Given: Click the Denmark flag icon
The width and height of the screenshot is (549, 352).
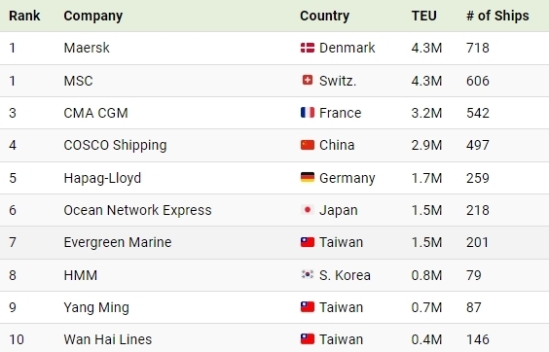Looking at the screenshot, I should click(308, 48).
